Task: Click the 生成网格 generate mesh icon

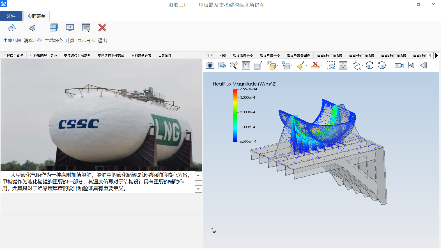Action: coord(54,27)
